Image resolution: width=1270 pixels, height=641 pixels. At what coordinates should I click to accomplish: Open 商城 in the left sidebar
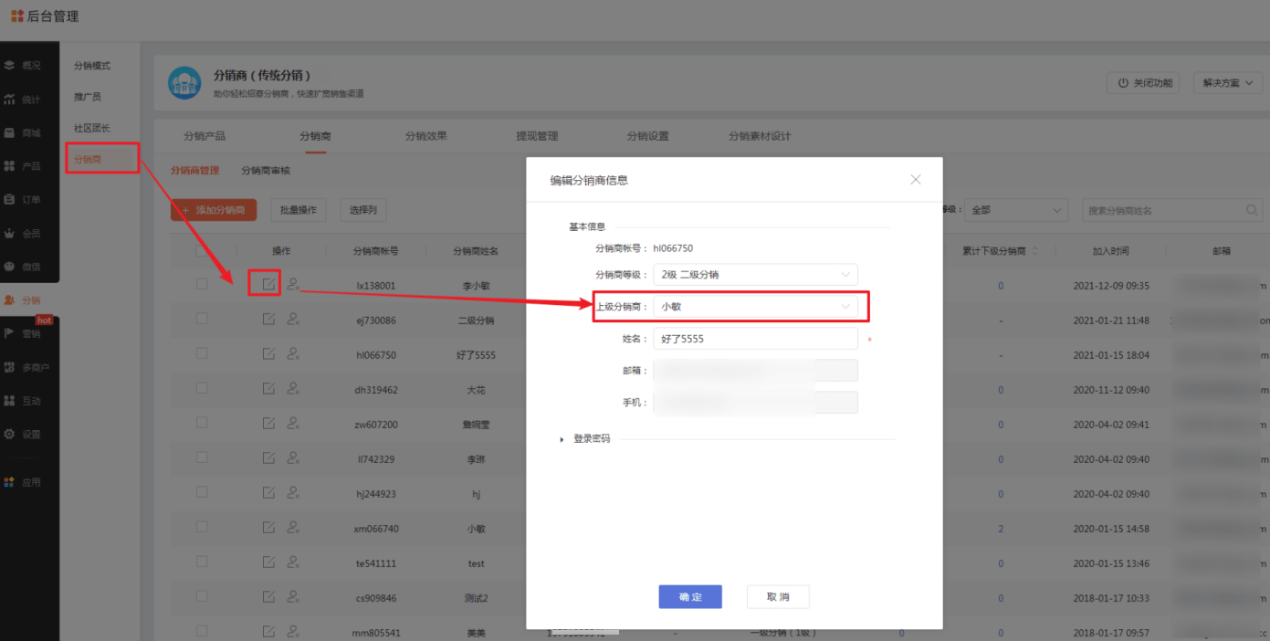click(x=23, y=132)
